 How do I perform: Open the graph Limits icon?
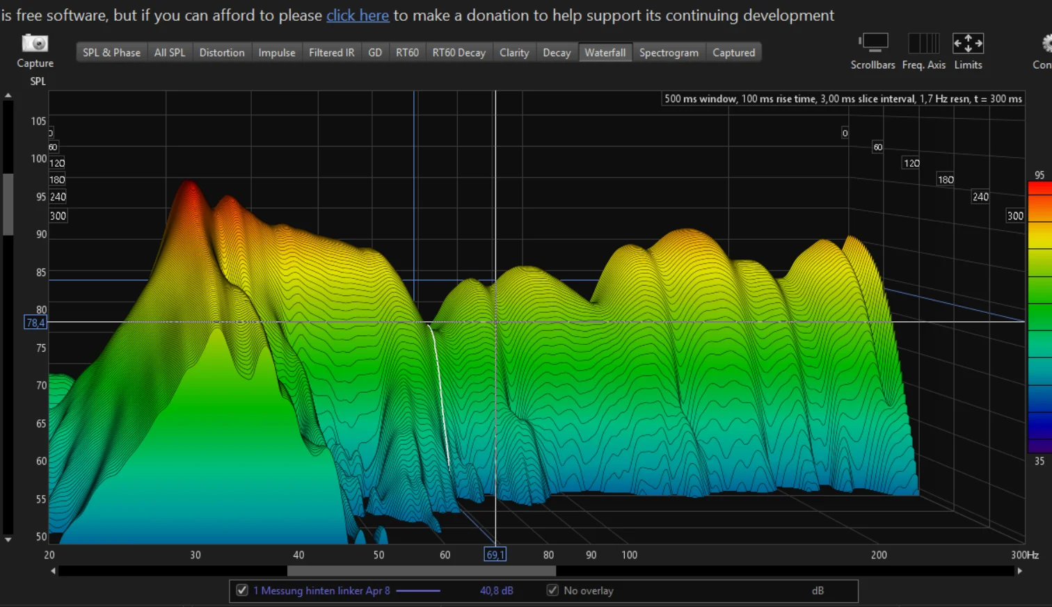coord(968,43)
